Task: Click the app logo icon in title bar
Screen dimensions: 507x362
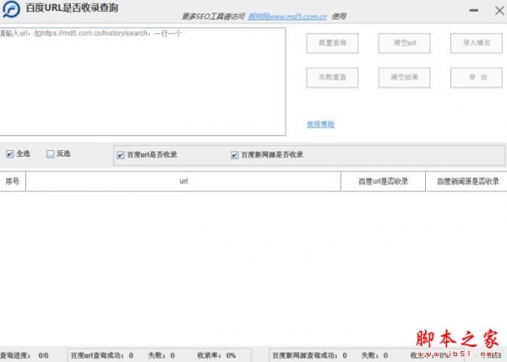Action: coord(11,8)
